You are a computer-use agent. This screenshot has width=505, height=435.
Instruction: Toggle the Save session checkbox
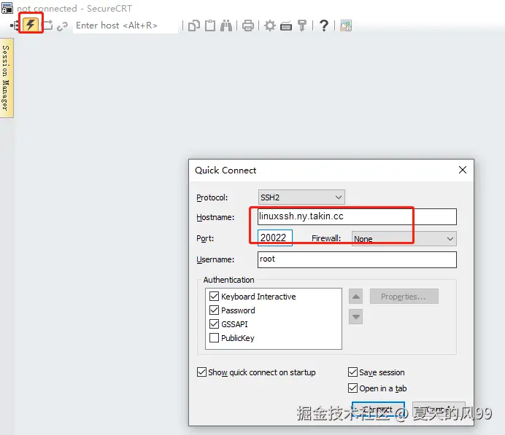352,372
